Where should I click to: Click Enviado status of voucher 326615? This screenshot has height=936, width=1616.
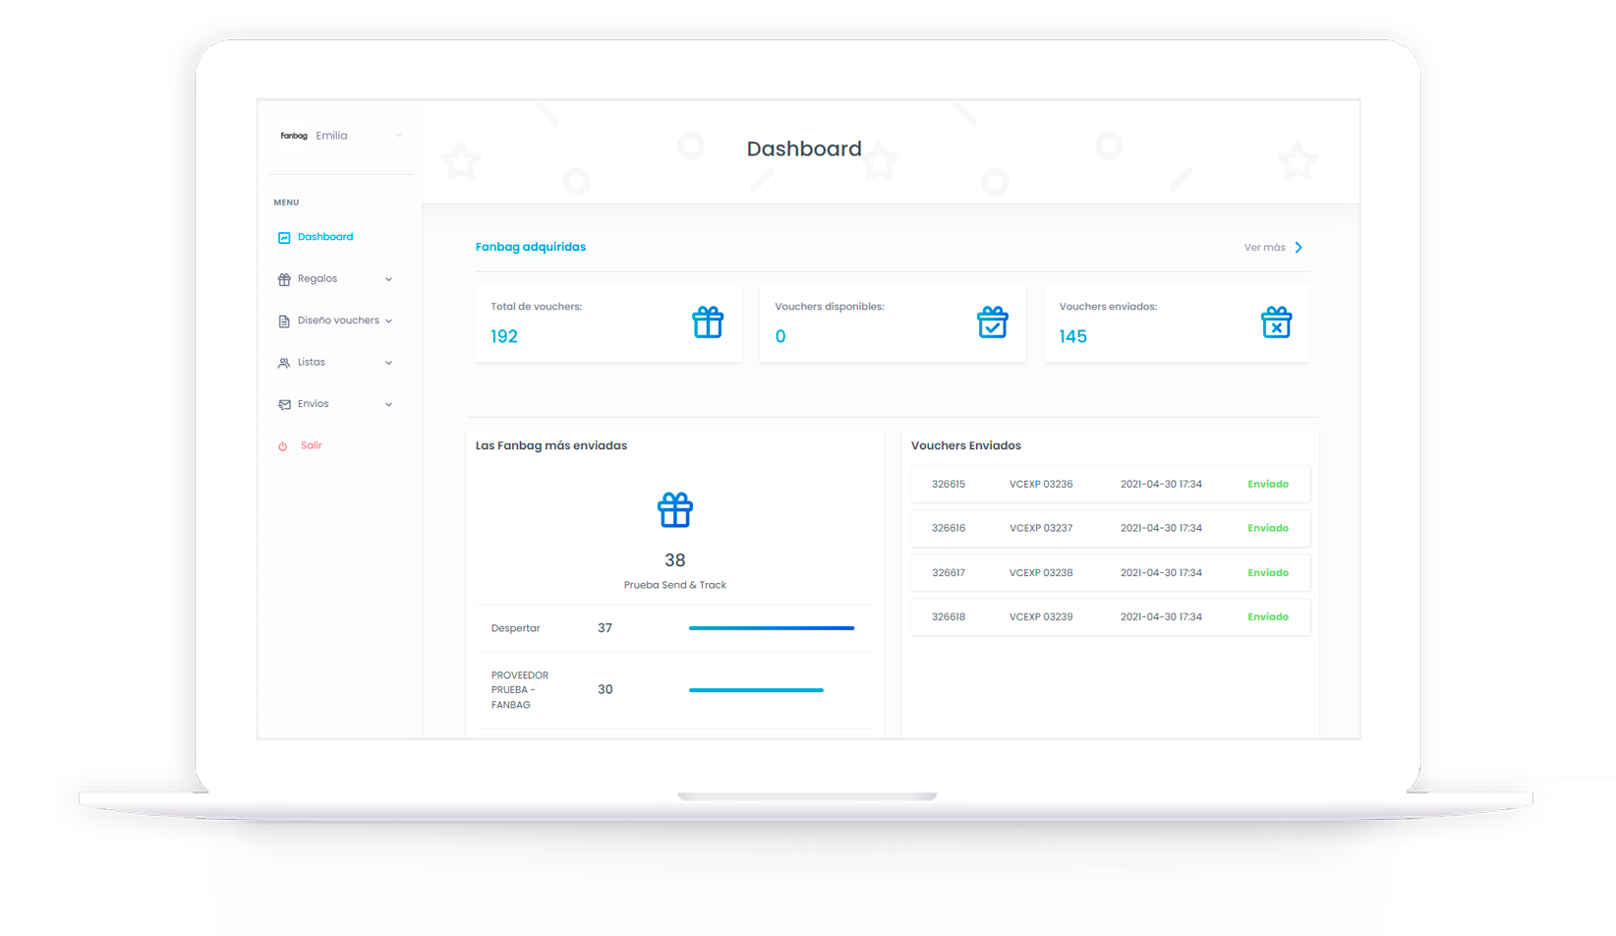click(1268, 484)
